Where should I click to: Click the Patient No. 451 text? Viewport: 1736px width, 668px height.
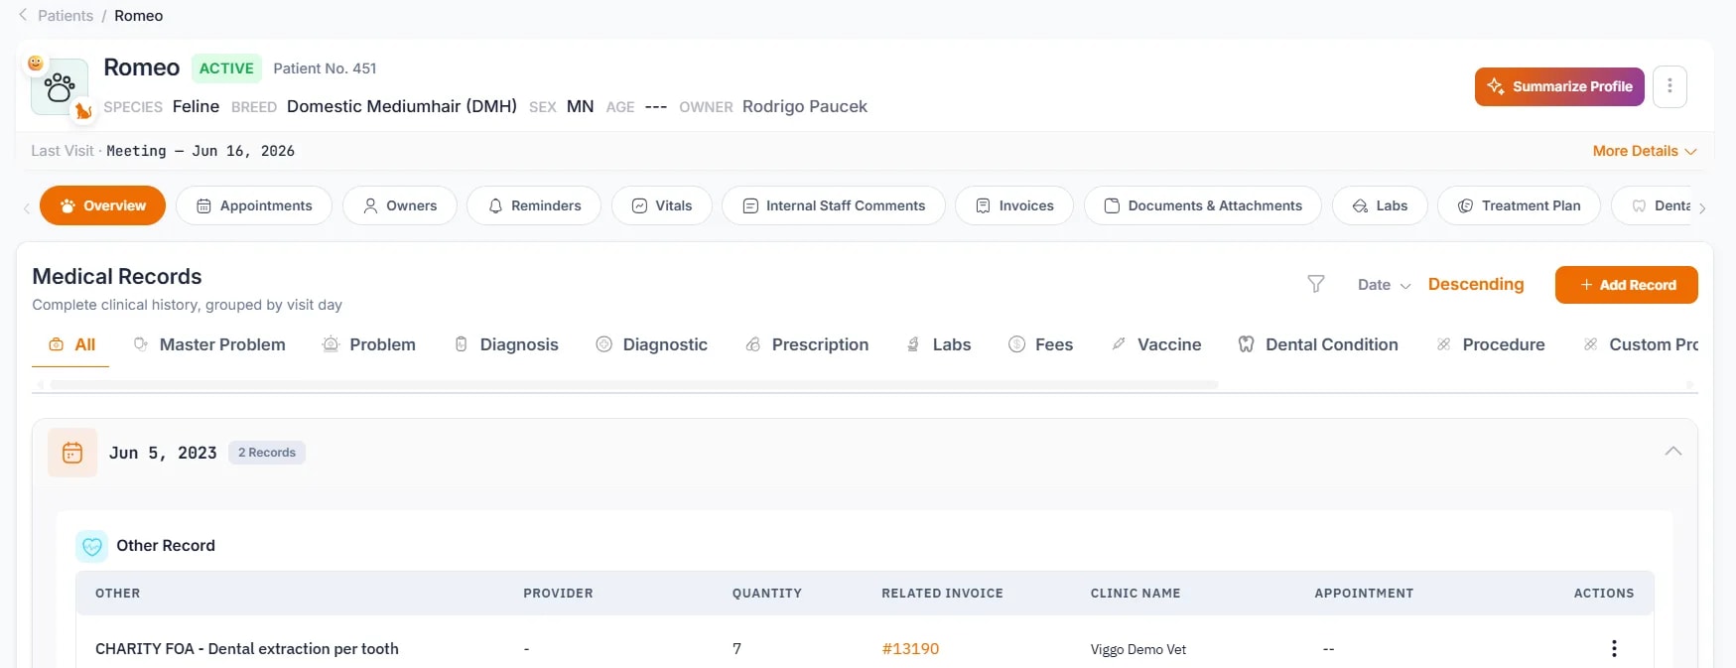[325, 68]
